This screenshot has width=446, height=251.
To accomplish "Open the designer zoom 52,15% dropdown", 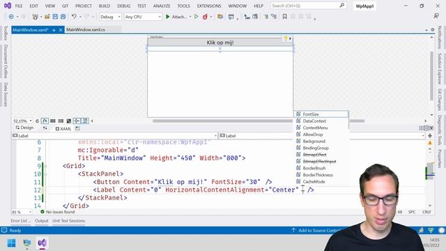I will pos(22,121).
